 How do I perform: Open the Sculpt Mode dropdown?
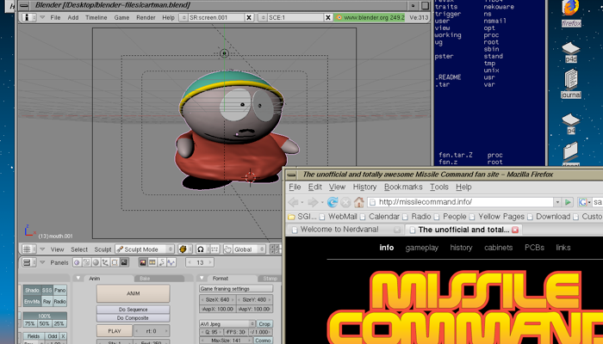coord(145,249)
